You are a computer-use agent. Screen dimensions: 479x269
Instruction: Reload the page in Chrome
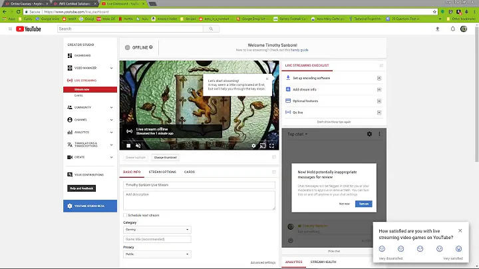pyautogui.click(x=19, y=12)
